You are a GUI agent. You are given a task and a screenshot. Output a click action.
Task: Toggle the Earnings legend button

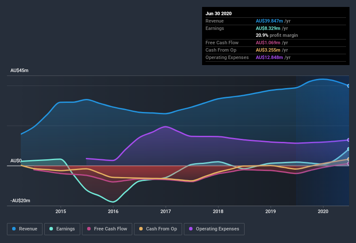coord(62,229)
